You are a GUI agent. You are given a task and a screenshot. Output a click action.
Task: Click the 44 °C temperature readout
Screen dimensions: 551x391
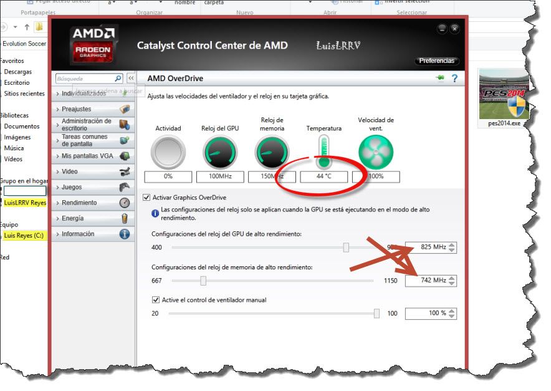323,176
